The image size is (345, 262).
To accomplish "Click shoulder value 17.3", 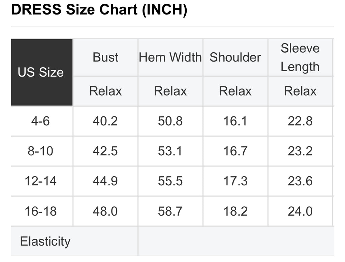I will (235, 181).
